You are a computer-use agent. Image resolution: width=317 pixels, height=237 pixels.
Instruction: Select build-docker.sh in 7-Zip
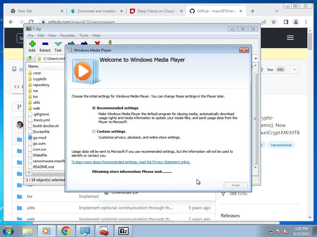(46, 126)
